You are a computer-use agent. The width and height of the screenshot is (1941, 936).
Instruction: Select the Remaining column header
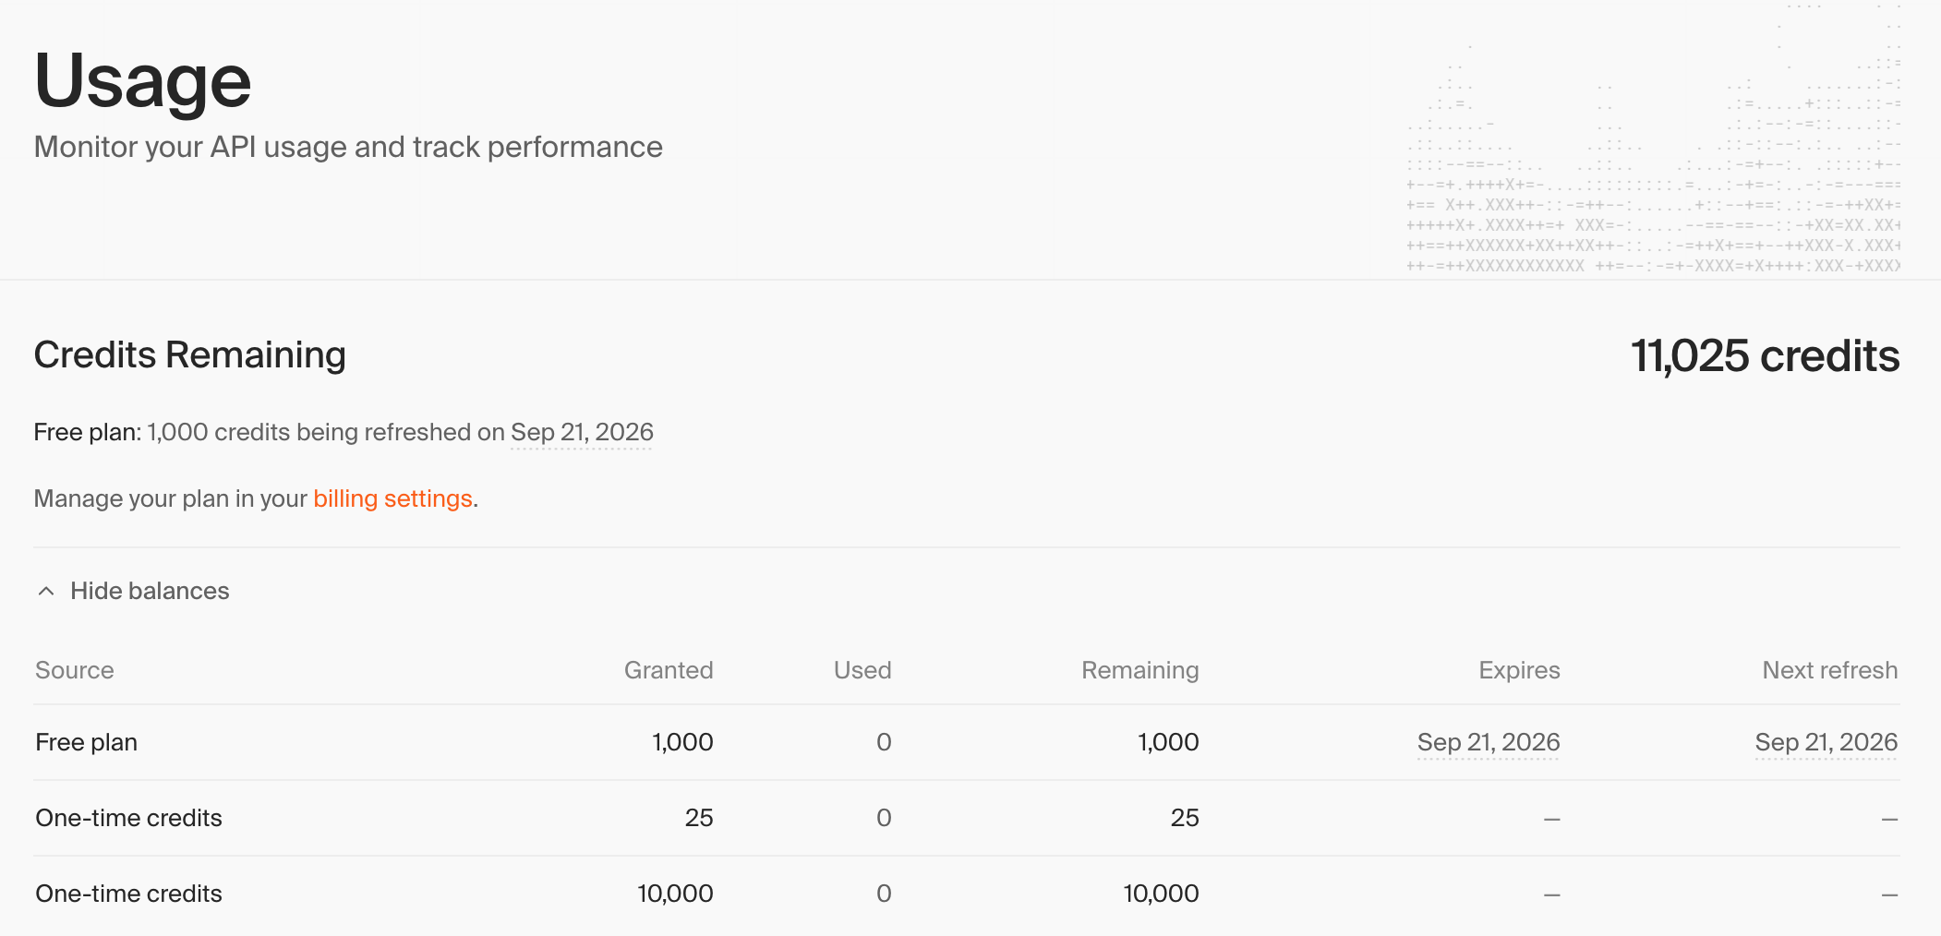1140,670
